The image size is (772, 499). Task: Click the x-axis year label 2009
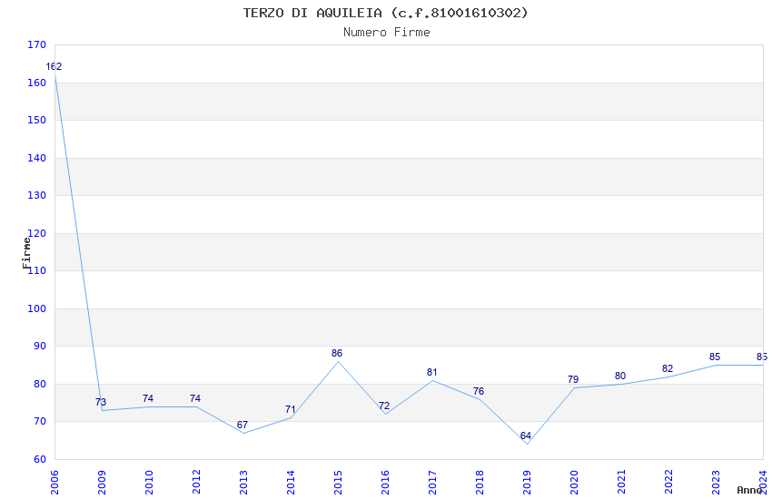click(102, 482)
